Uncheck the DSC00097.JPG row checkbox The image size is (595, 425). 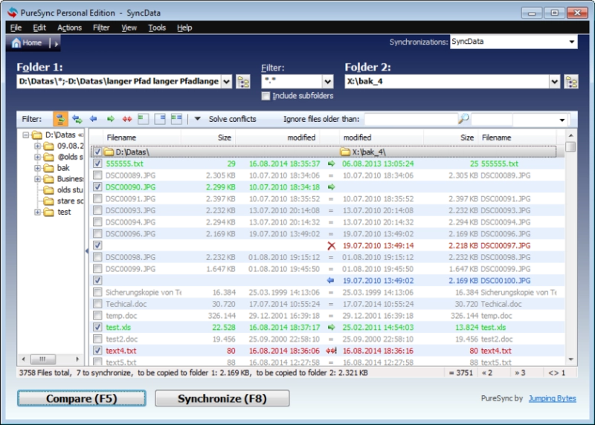pos(97,245)
